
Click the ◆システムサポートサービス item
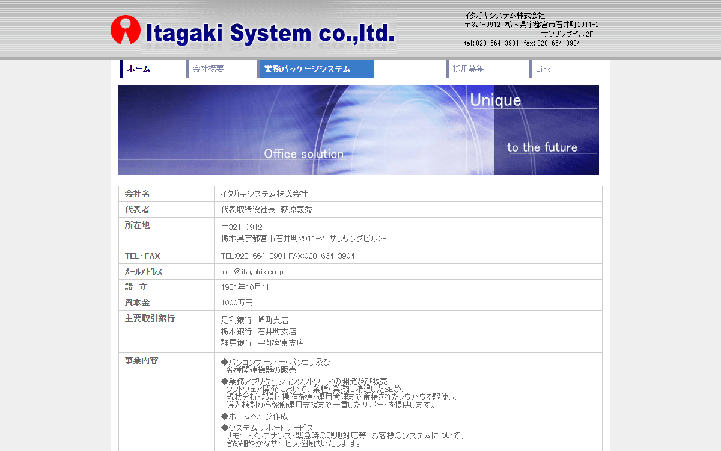[267, 428]
